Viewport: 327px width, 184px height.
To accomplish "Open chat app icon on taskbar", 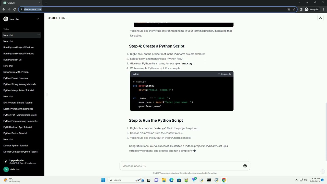I will coord(156,180).
